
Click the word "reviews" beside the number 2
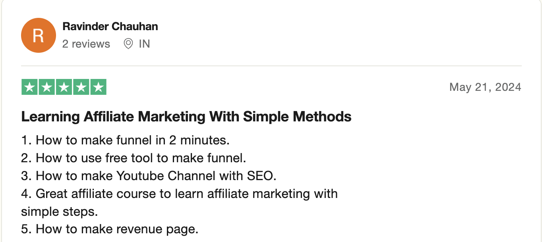[x=91, y=44]
